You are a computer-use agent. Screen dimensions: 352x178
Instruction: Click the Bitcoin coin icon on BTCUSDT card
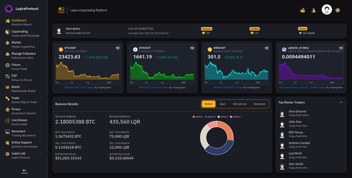coord(61,49)
